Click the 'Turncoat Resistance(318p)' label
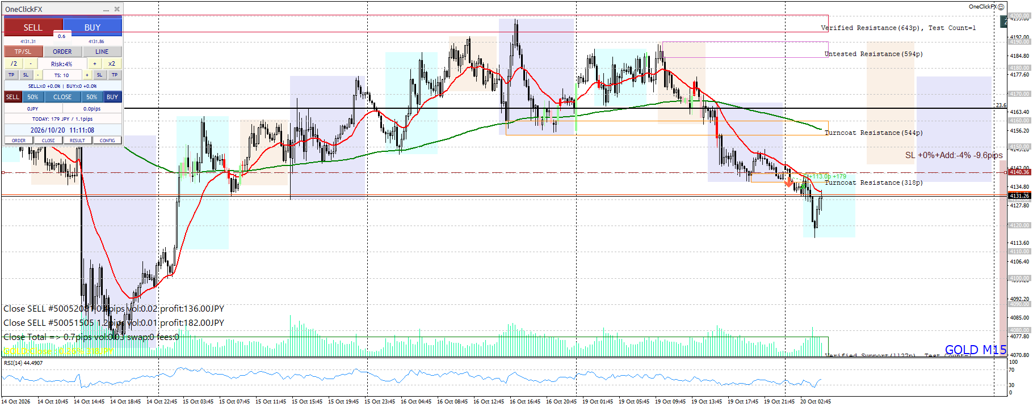1033x408 pixels. click(874, 182)
